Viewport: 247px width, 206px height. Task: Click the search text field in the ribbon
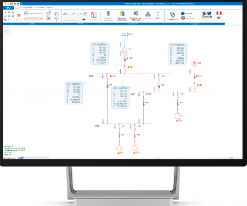point(72,19)
